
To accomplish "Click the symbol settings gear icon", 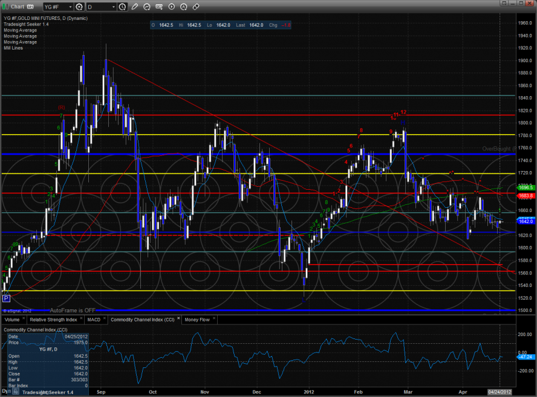I will point(79,7).
